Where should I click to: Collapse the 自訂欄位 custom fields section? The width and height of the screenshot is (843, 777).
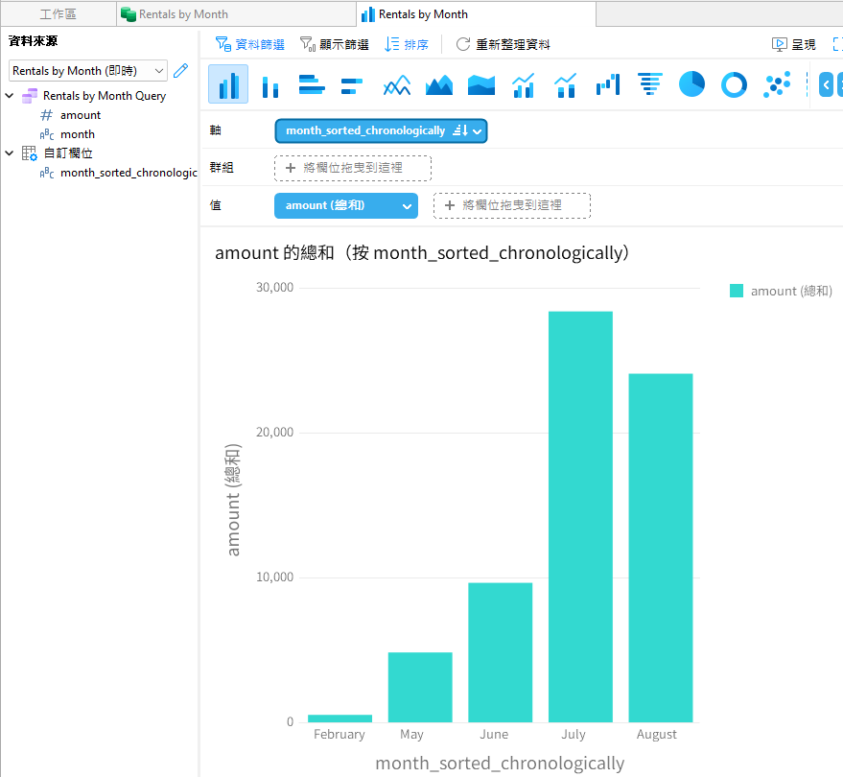(10, 153)
